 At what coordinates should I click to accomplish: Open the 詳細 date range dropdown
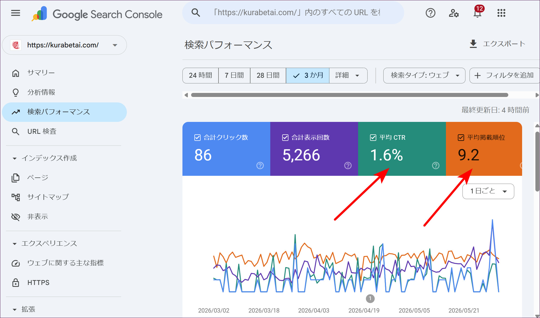(348, 76)
